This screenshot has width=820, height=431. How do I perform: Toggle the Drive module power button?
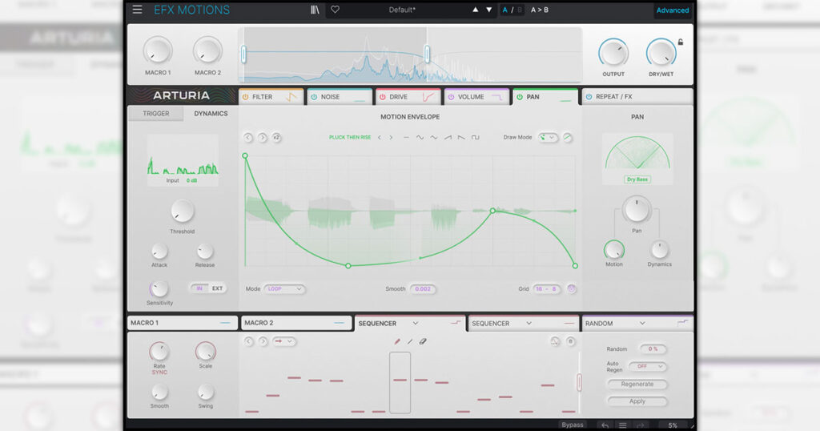(382, 97)
